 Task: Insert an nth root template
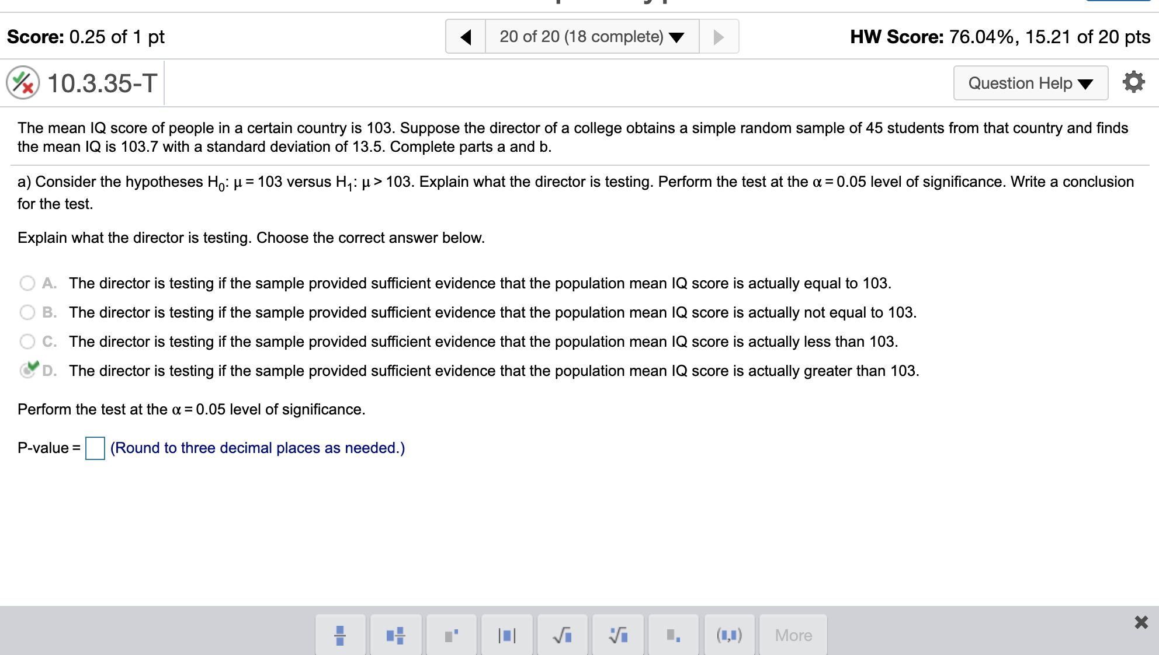tap(618, 635)
